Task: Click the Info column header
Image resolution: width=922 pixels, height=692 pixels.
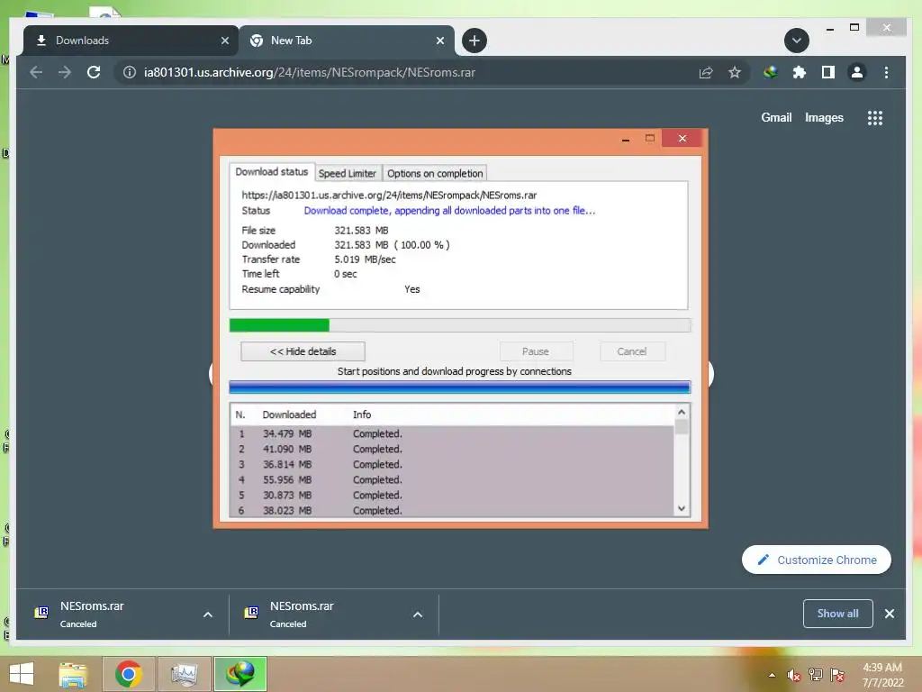Action: tap(362, 414)
